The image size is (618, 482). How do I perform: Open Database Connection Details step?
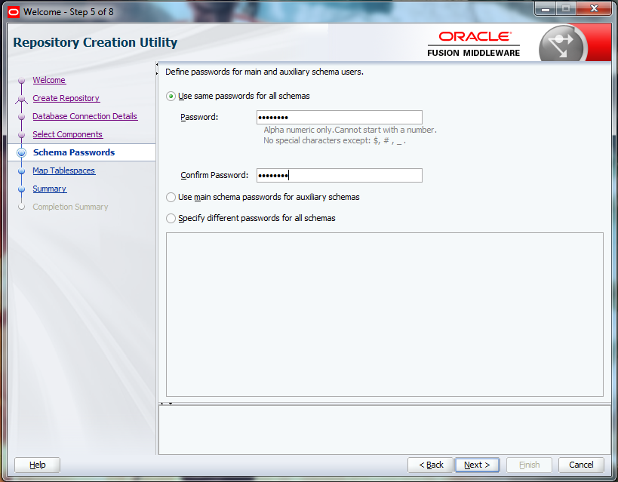[85, 116]
